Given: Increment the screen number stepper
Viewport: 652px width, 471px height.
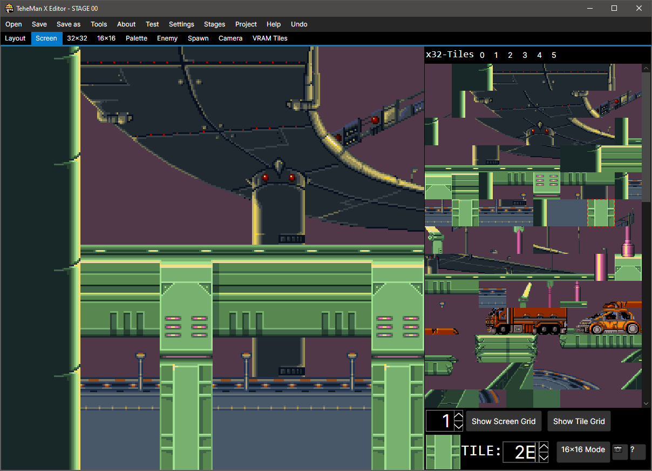Looking at the screenshot, I should pos(458,416).
